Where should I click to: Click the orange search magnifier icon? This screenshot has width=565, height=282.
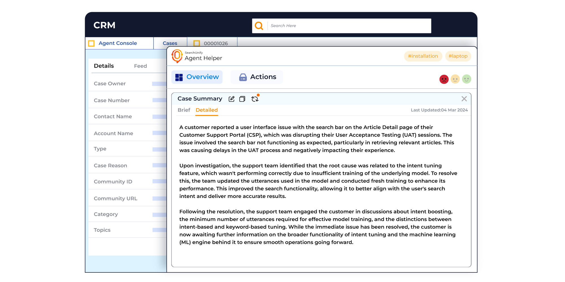[259, 26]
